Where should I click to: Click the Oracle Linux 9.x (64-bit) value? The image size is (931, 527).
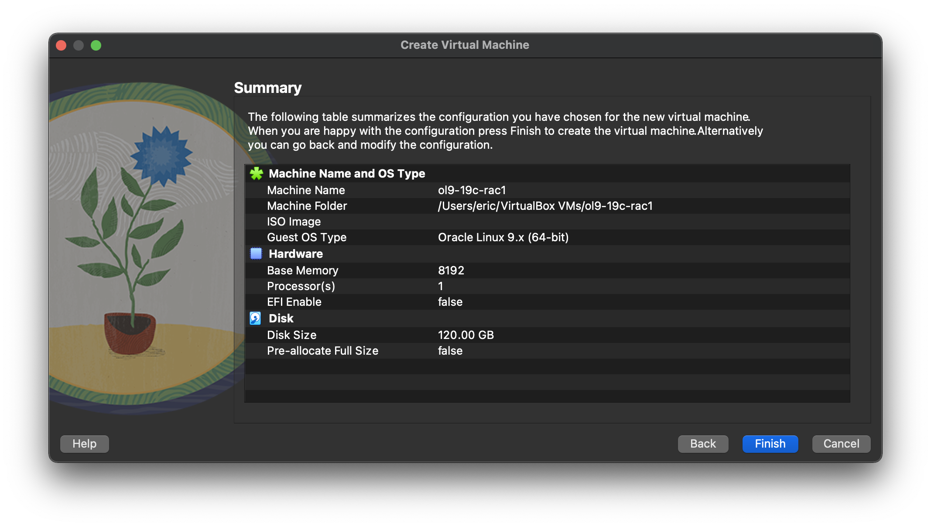coord(503,237)
